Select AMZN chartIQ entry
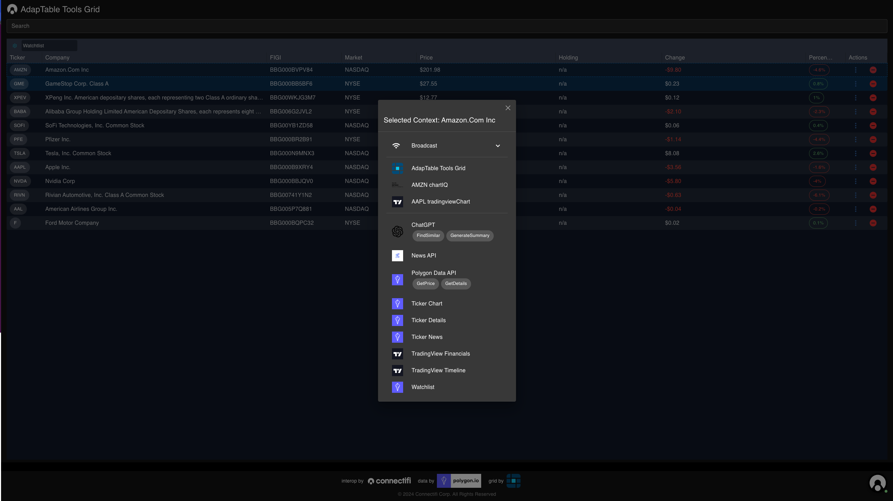Screen dimensions: 893x501 447,185
